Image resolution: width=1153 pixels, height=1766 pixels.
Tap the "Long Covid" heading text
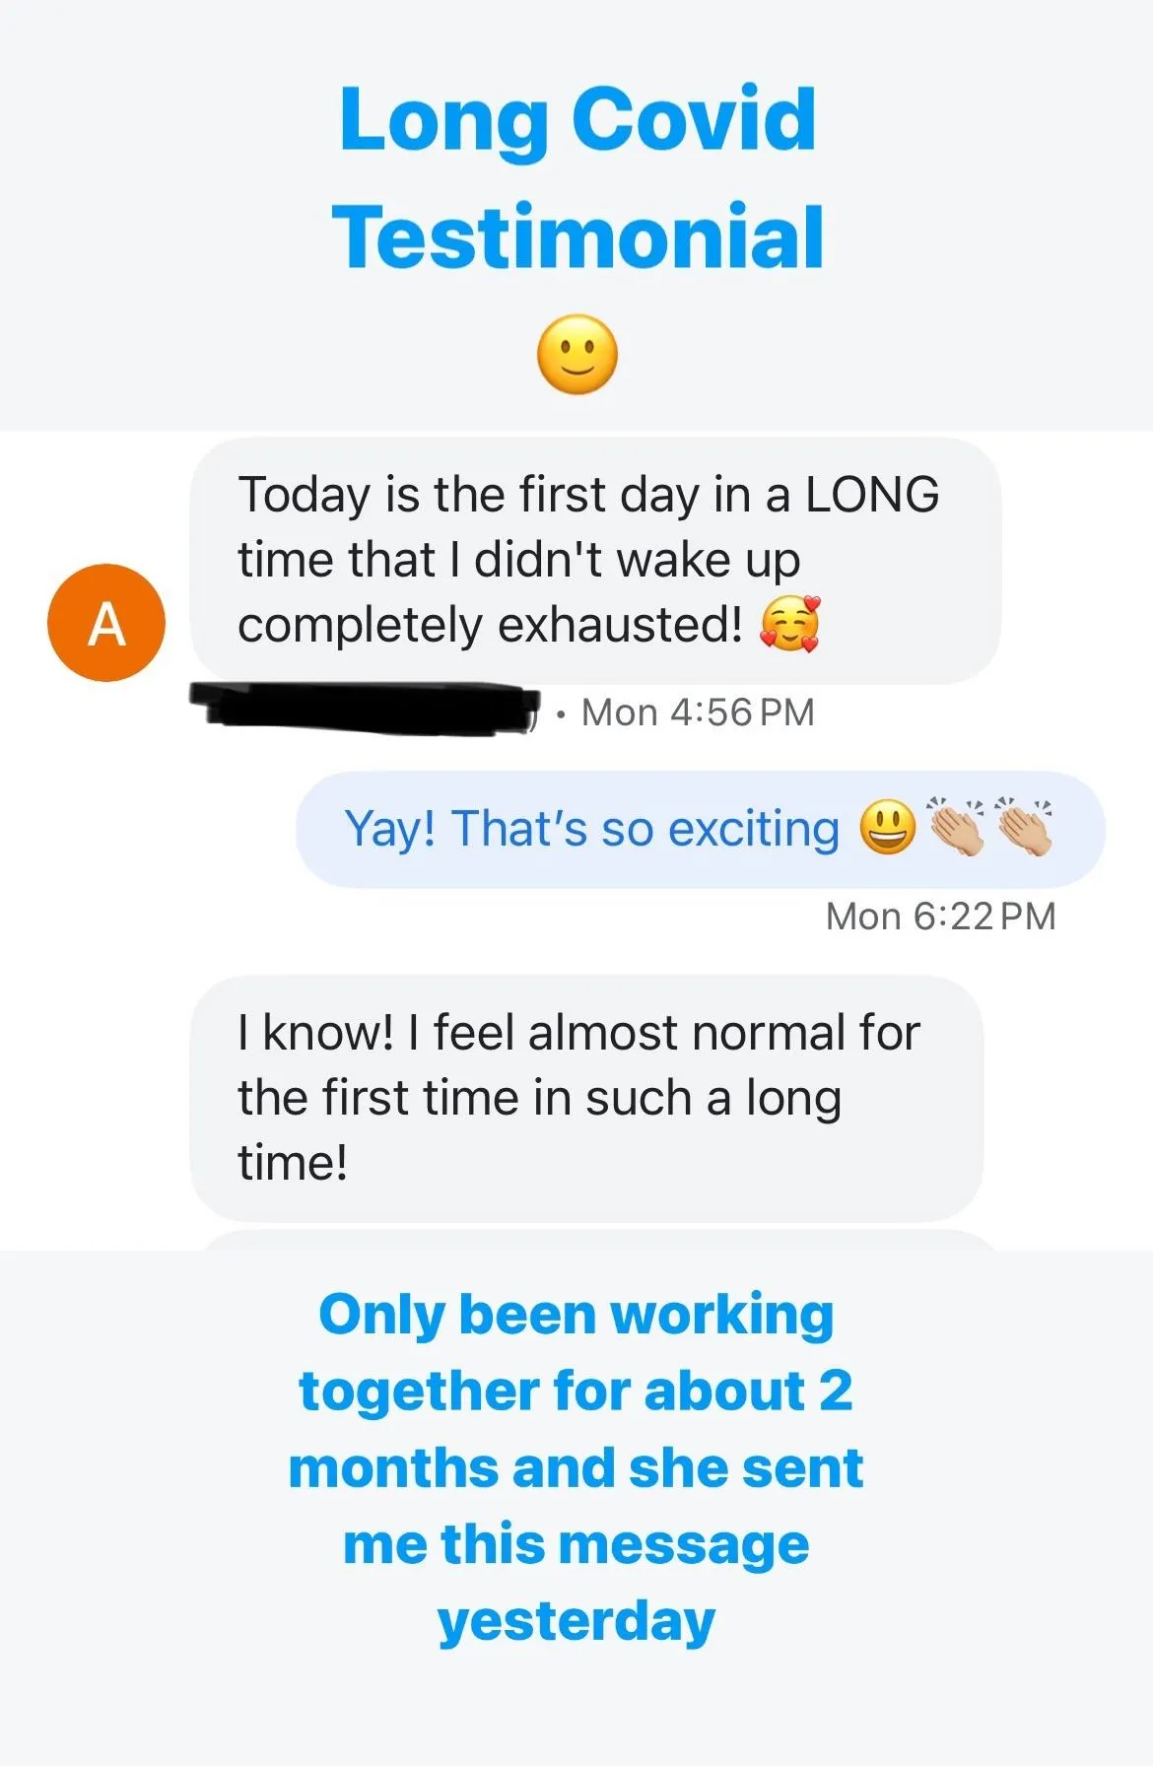tap(577, 119)
